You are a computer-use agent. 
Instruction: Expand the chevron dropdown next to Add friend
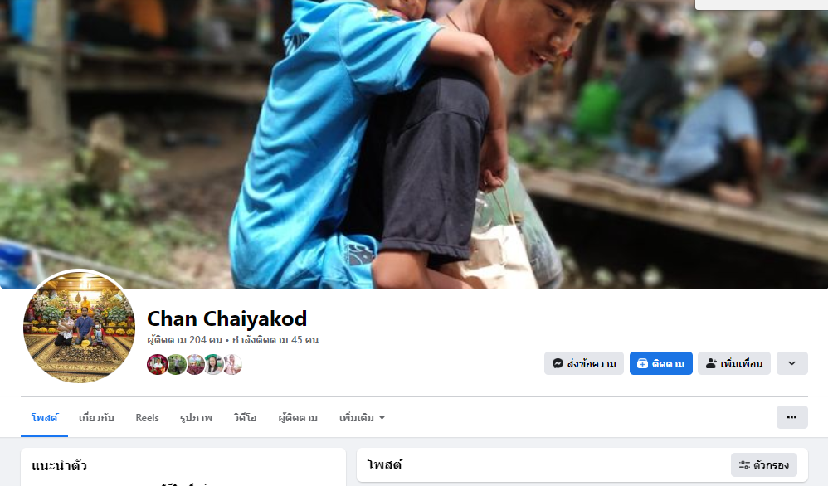coord(791,363)
